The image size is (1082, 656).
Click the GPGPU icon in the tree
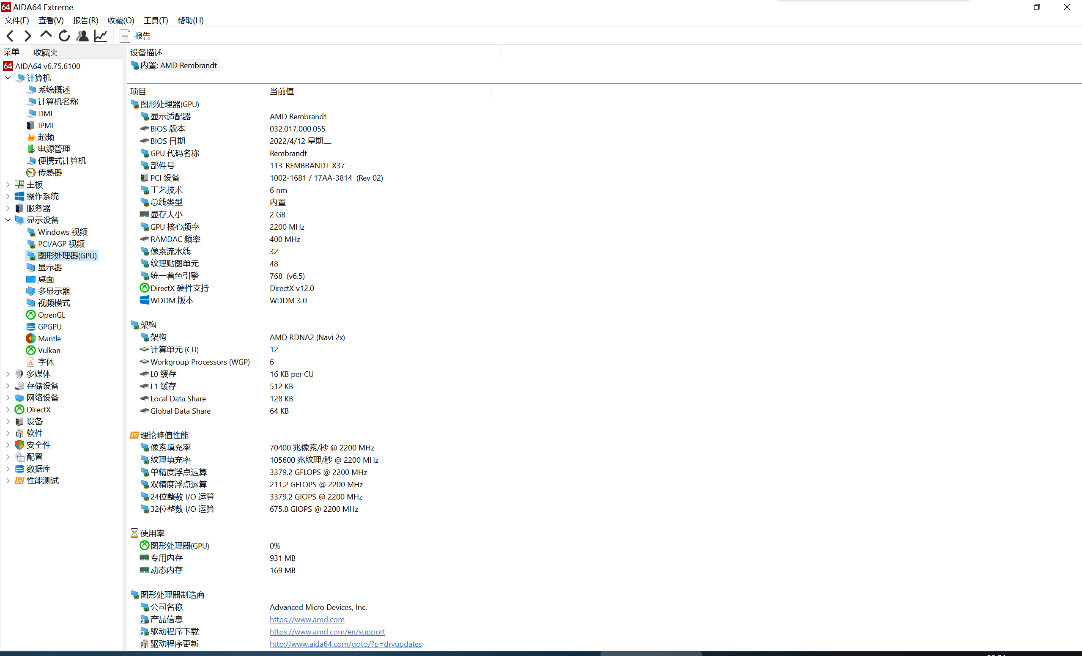[x=31, y=327]
